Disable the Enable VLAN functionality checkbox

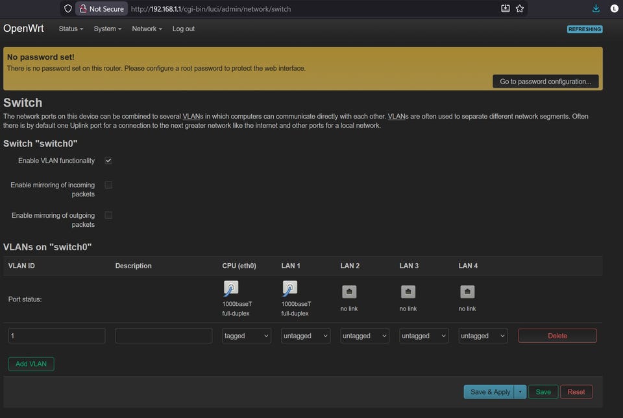[x=108, y=161]
